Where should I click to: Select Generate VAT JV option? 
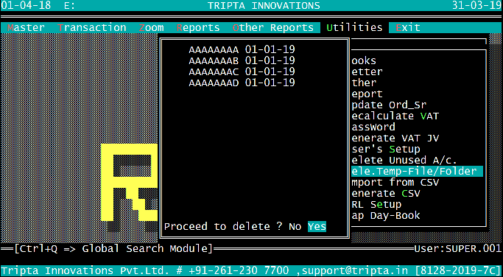point(395,138)
